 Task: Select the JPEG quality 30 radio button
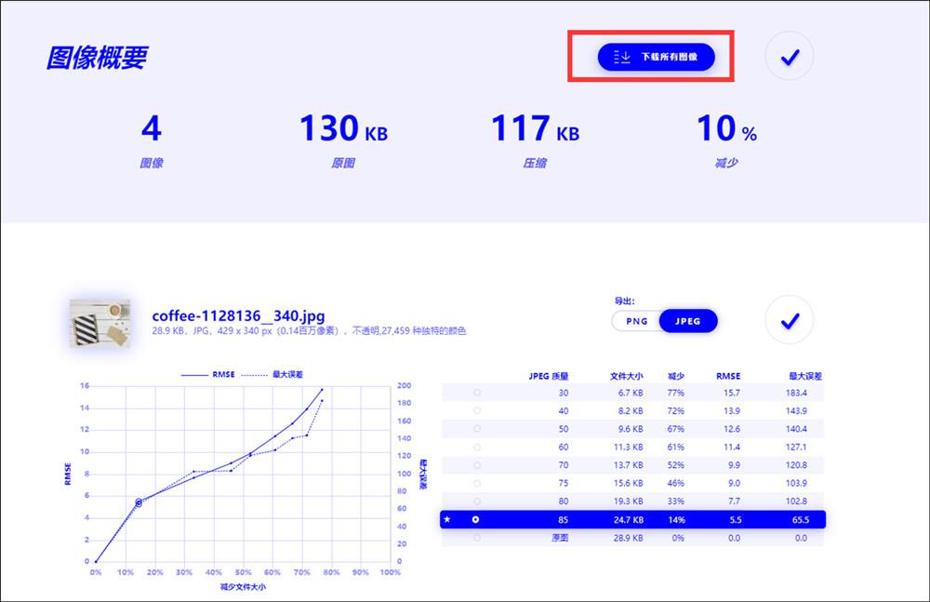tap(477, 393)
